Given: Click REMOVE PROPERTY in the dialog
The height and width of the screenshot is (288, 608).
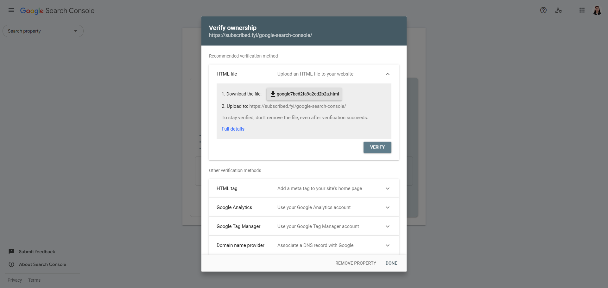Looking at the screenshot, I should (x=356, y=263).
